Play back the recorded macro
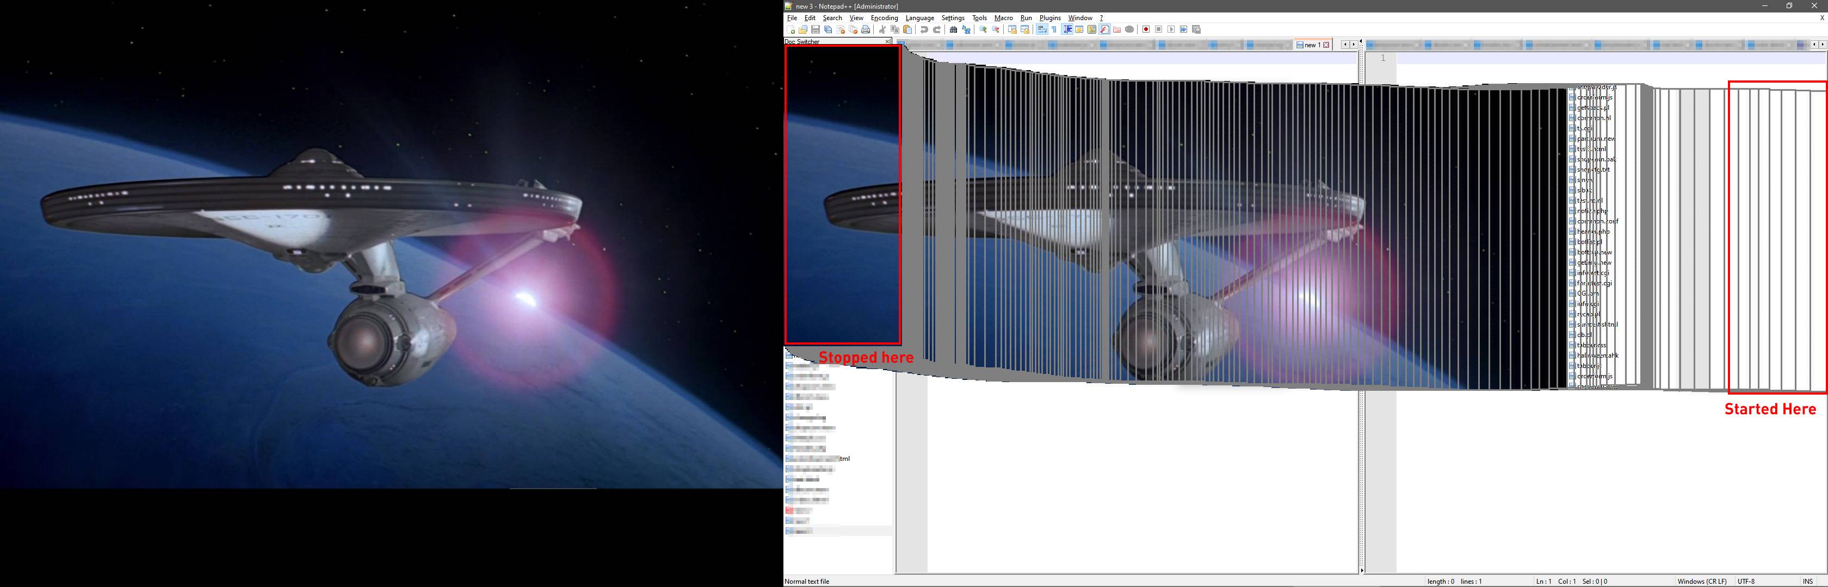Viewport: 1828px width, 587px height. (x=1171, y=30)
